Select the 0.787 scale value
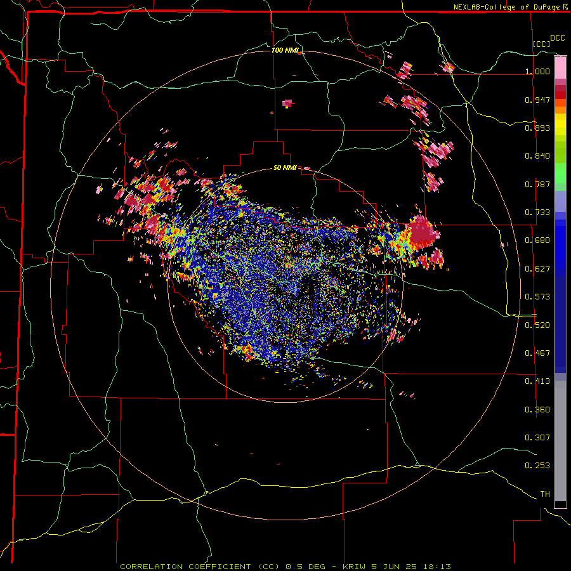571x571 pixels. (x=537, y=184)
